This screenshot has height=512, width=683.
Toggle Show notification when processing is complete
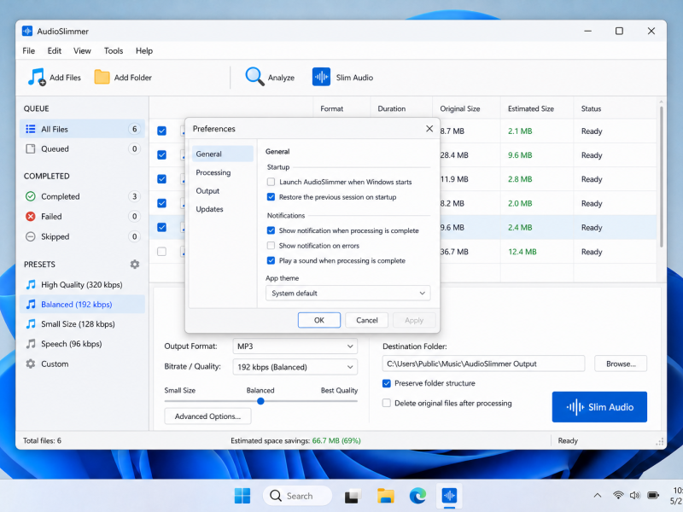271,230
